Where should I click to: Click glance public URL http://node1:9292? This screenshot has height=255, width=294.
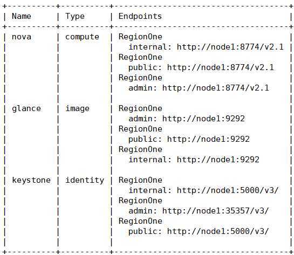coord(208,139)
